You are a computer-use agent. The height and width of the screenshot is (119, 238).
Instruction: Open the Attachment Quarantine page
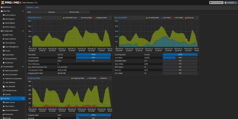(x=13, y=78)
